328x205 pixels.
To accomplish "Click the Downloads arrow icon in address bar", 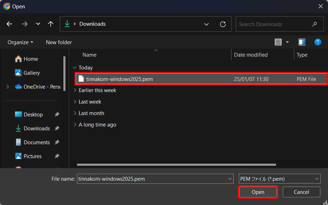I will pos(67,24).
